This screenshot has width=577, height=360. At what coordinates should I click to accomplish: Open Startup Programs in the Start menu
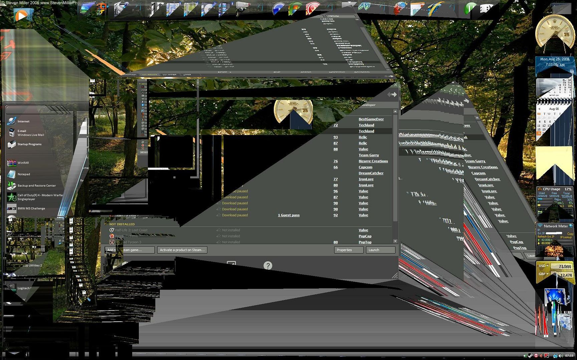pos(29,144)
